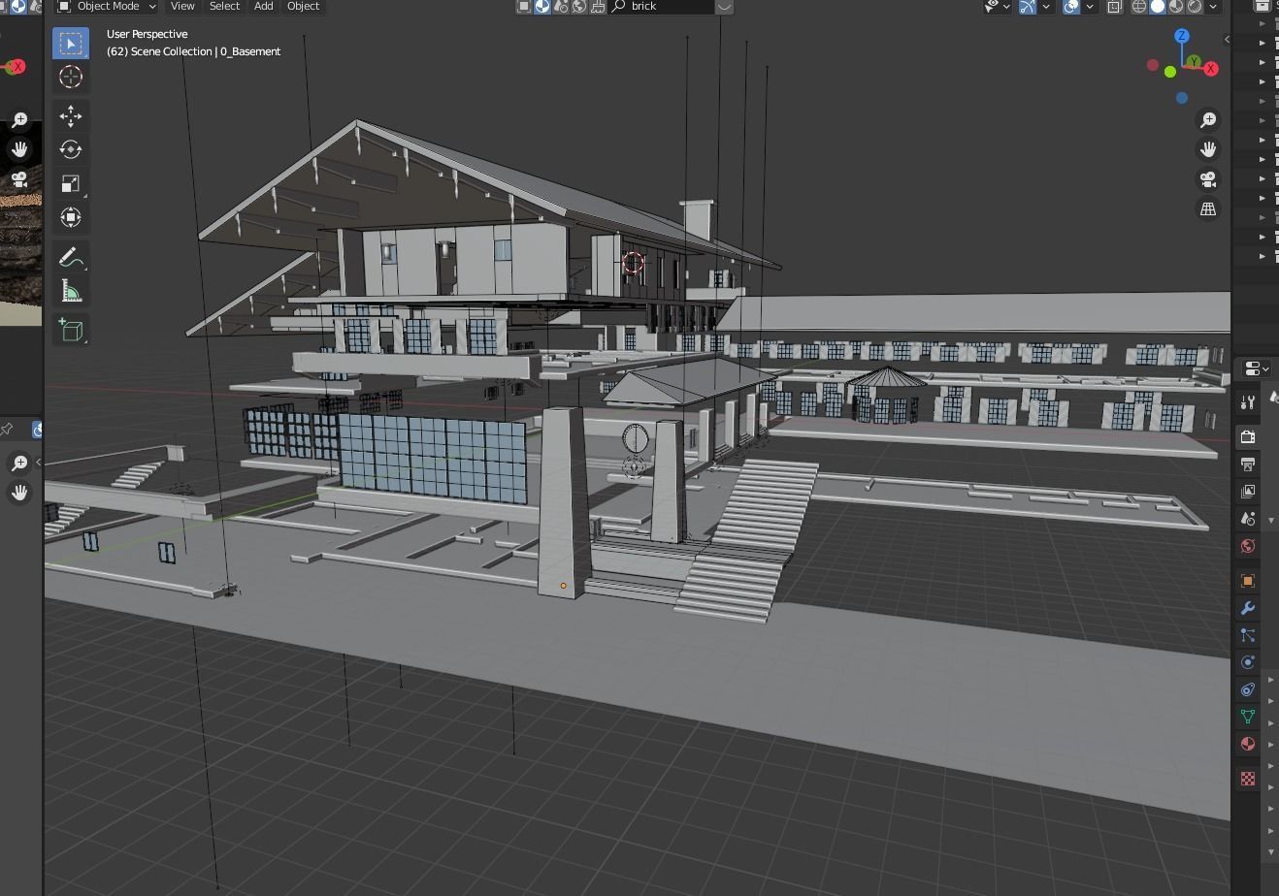Click the User Perspective label

(147, 34)
